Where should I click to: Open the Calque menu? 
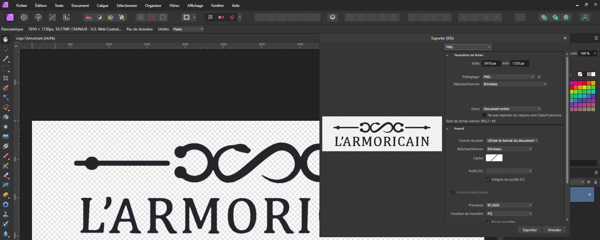tap(102, 6)
